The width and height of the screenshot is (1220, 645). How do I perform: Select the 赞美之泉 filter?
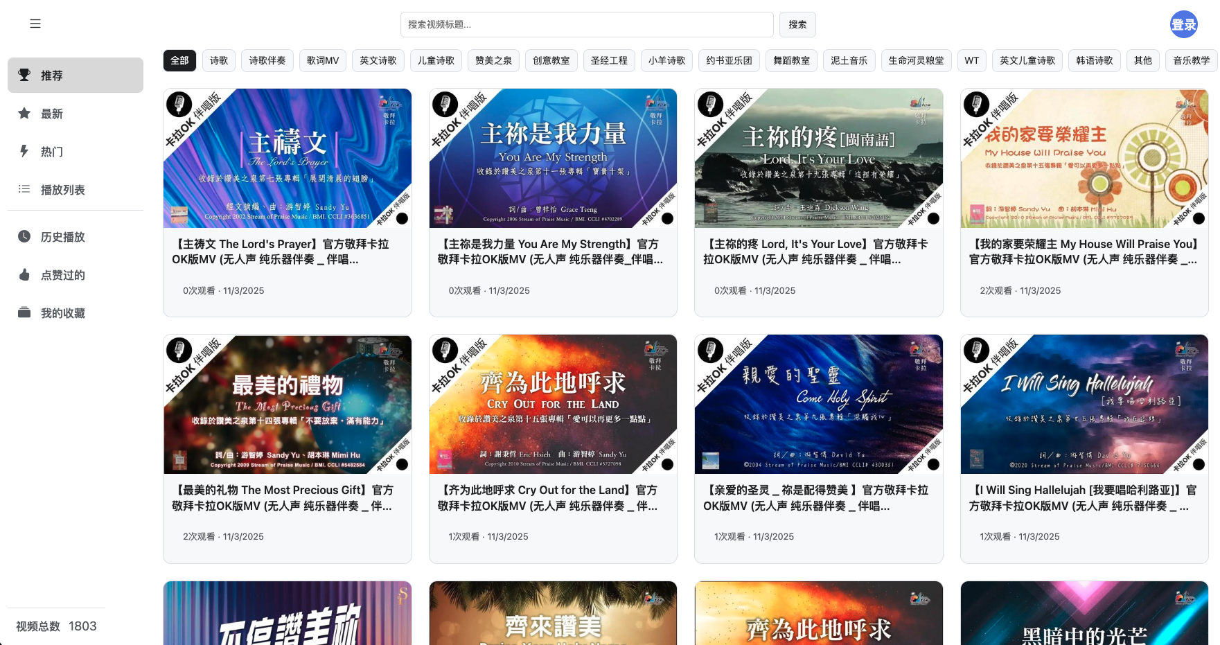click(x=493, y=60)
